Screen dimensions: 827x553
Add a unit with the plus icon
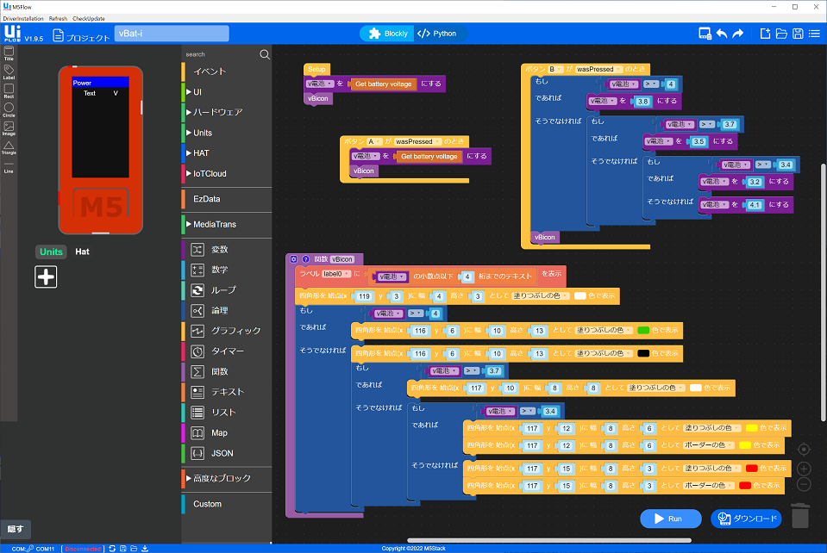tap(46, 276)
